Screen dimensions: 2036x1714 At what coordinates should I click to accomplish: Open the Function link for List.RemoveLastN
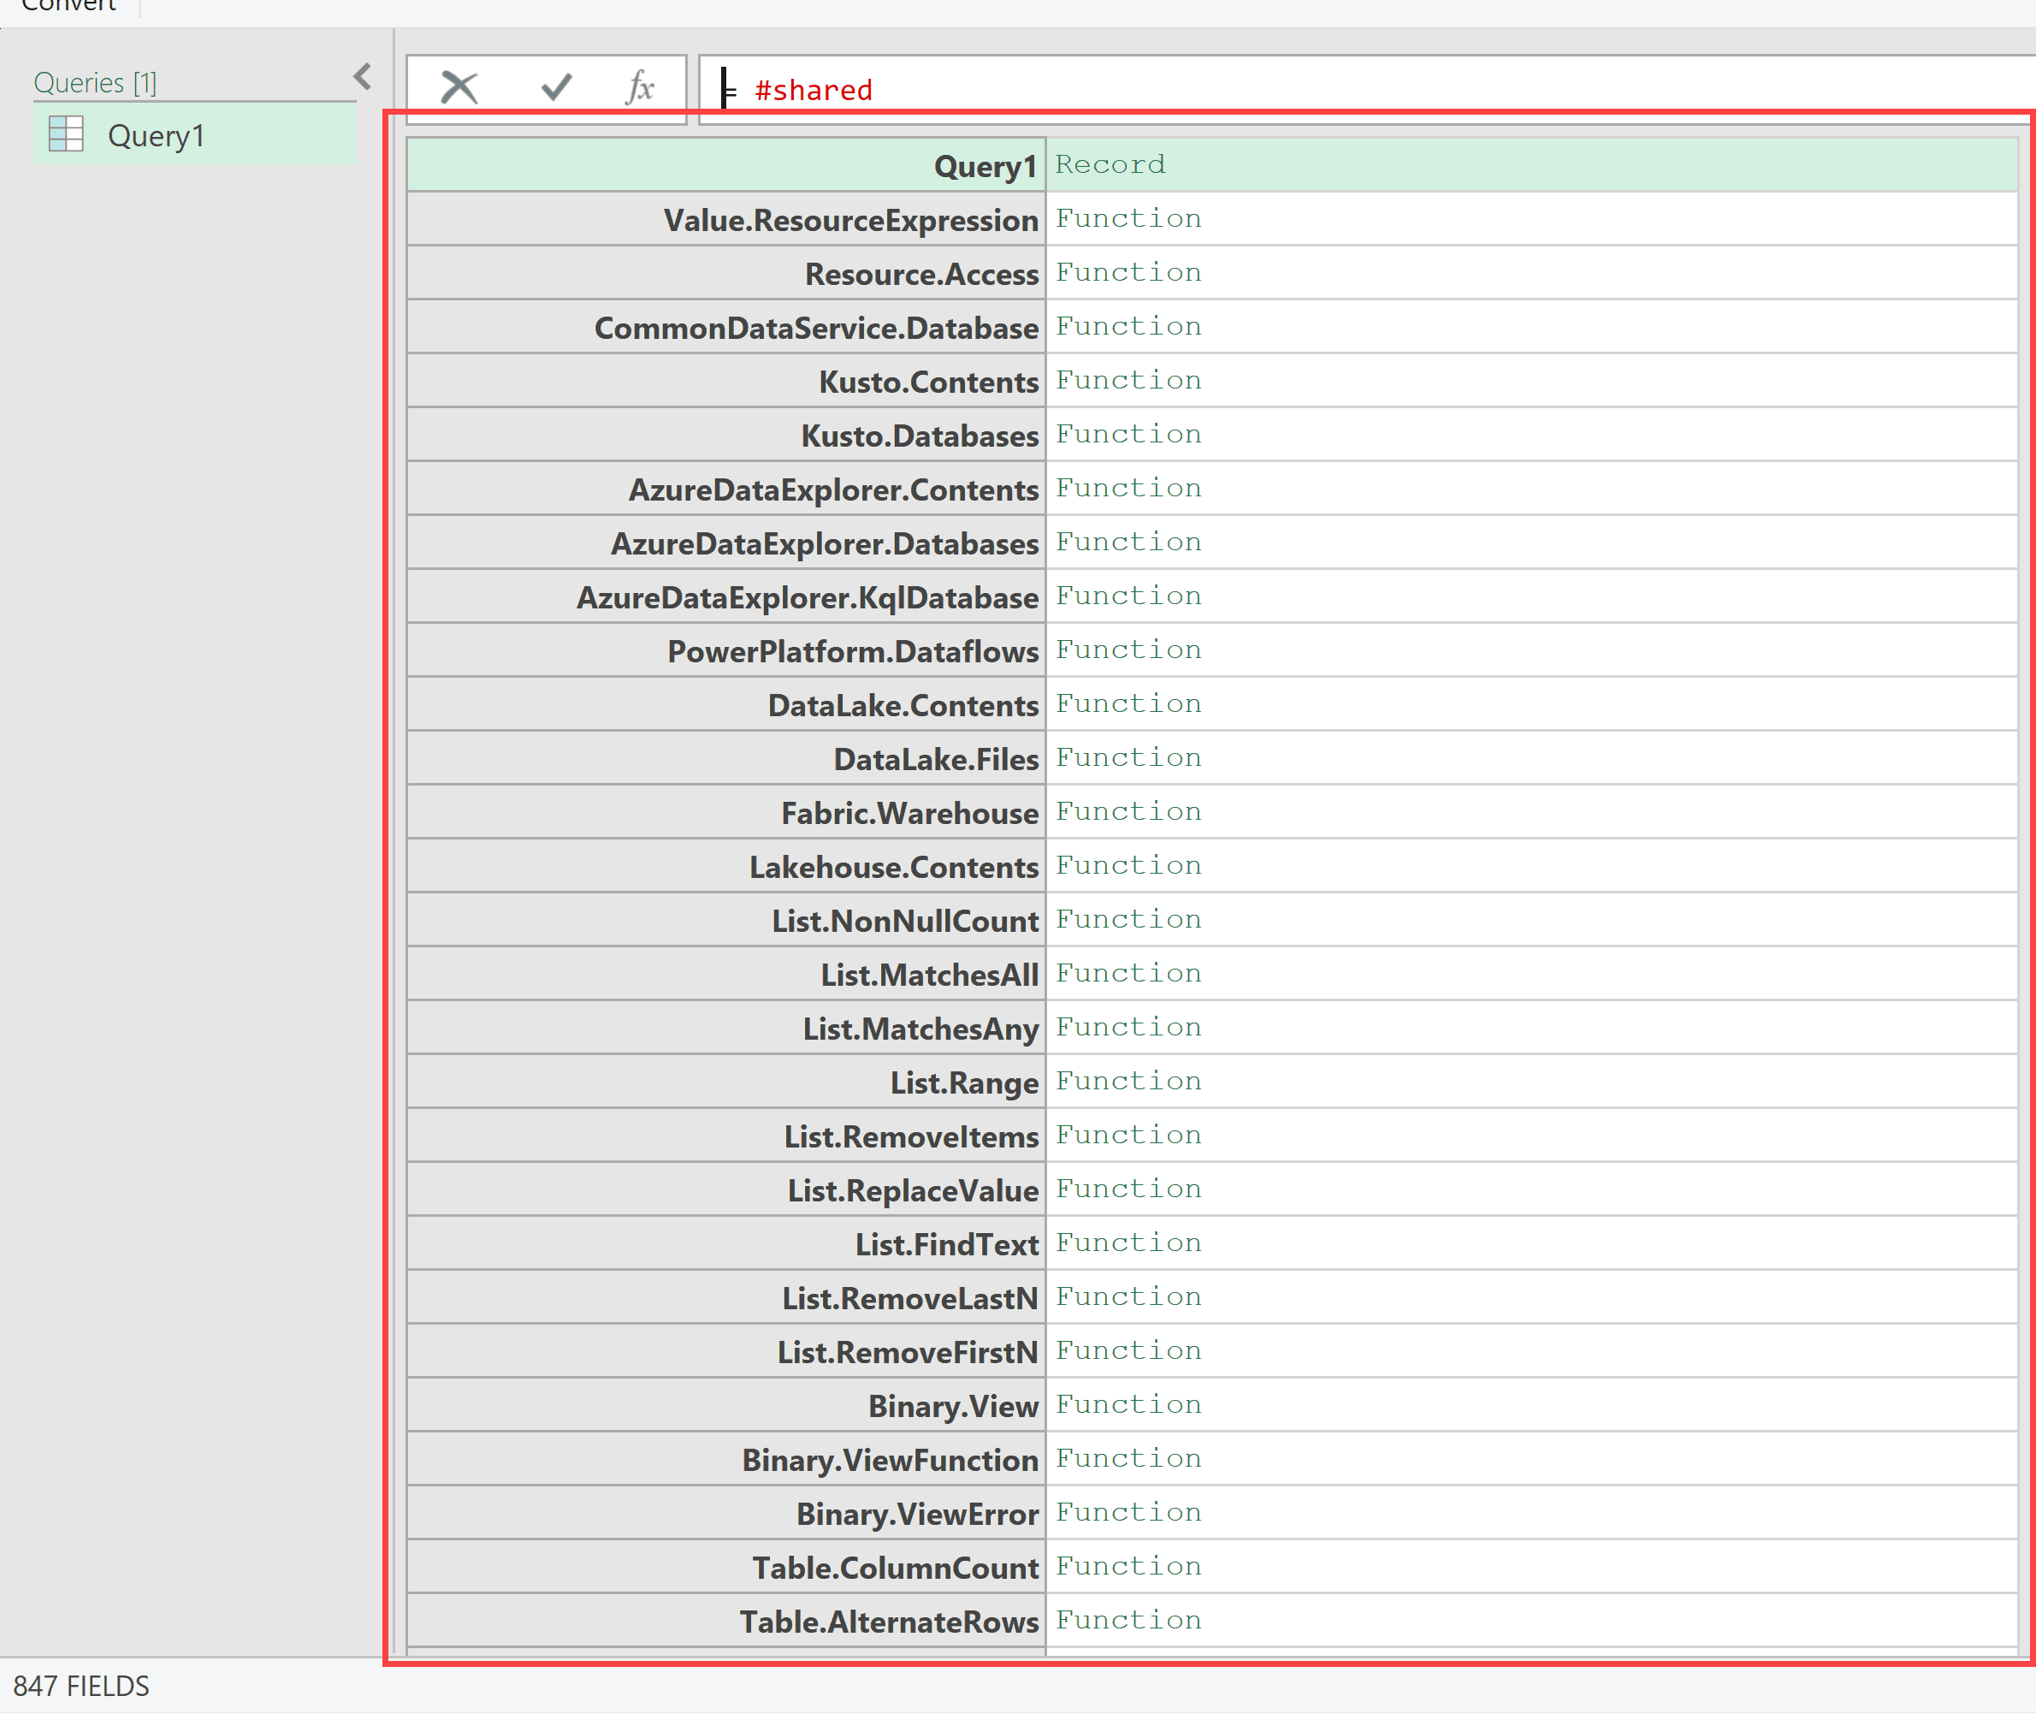(x=1128, y=1297)
